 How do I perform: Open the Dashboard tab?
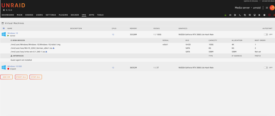pyautogui.click(x=8, y=15)
